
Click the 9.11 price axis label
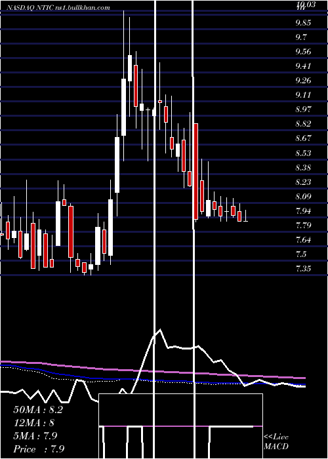303,95
